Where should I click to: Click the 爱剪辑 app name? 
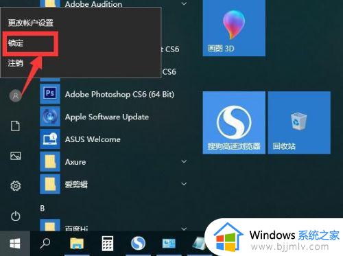tap(76, 185)
